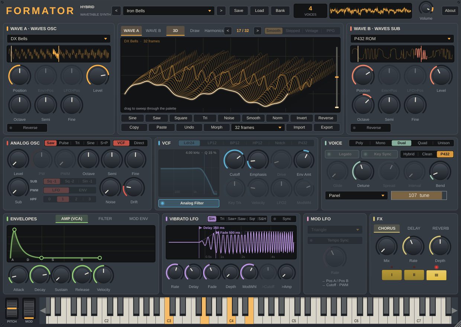This screenshot has width=461, height=327.
Task: Open the Iron Bells preset dropdown
Action: pyautogui.click(x=169, y=11)
